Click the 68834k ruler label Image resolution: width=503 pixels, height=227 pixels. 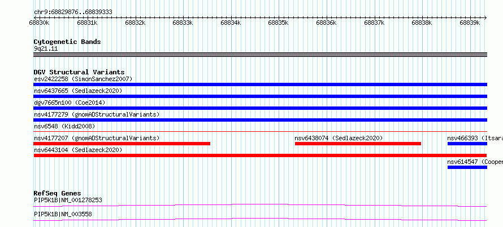point(231,23)
